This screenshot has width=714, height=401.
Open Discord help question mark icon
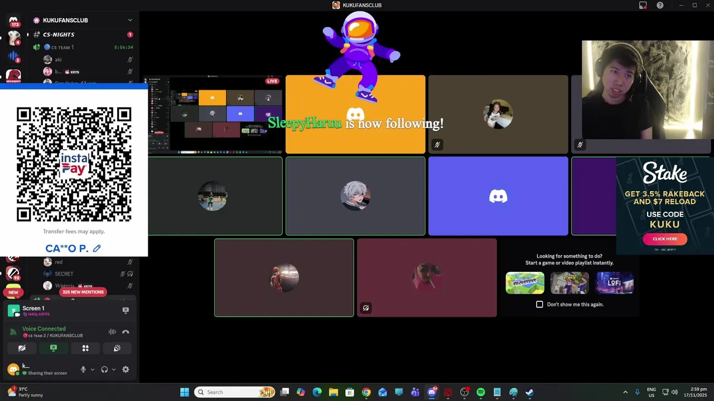(660, 5)
